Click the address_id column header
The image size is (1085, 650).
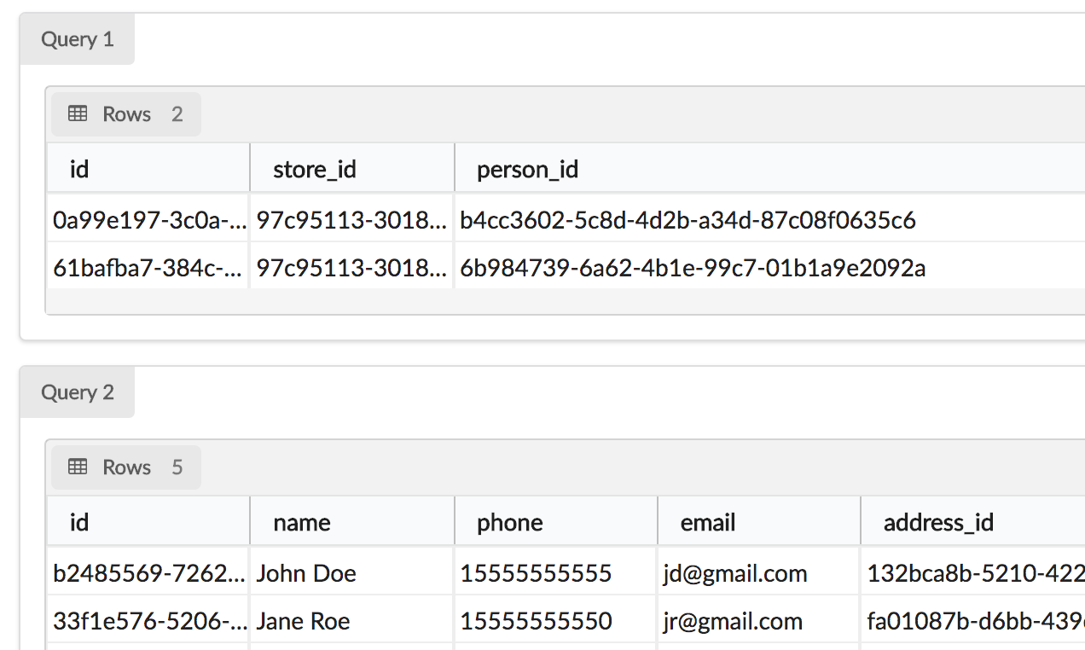973,521
